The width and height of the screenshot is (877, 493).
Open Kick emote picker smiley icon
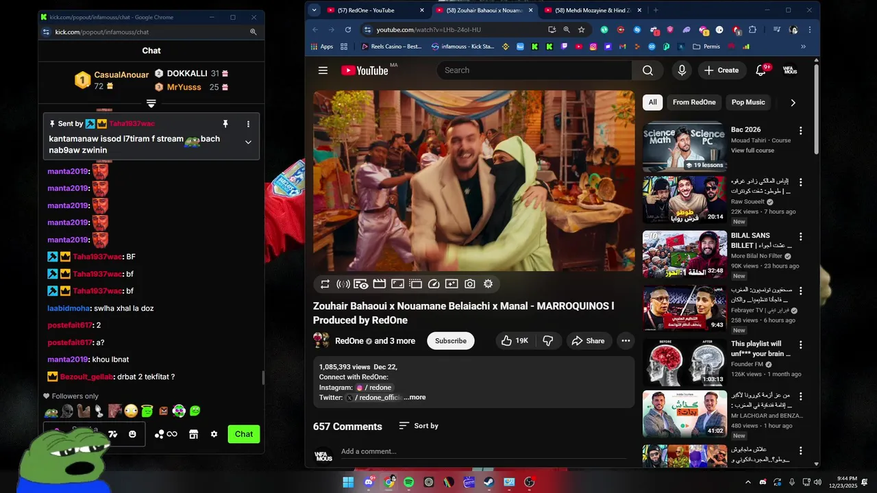click(132, 434)
